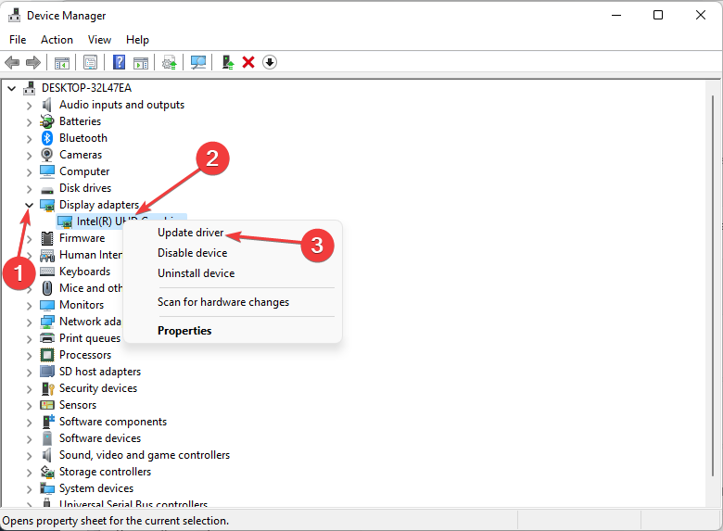The height and width of the screenshot is (531, 723).
Task: Collapse the Display adapters chevron
Action: (29, 205)
